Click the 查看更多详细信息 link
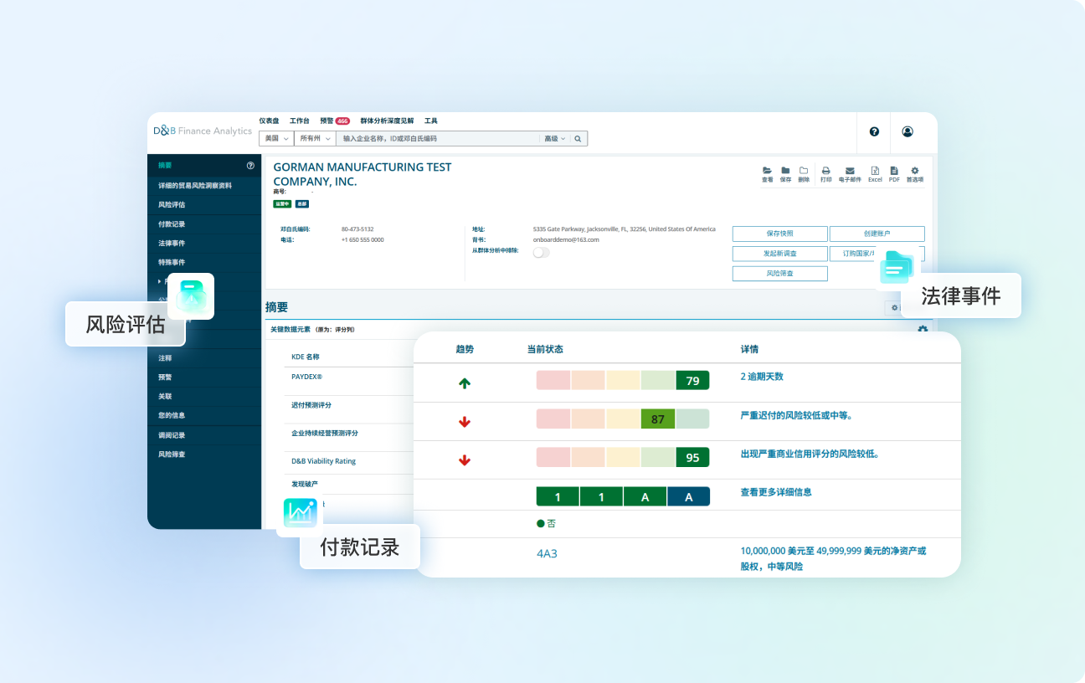Screen dimensions: 1085x683 point(776,492)
